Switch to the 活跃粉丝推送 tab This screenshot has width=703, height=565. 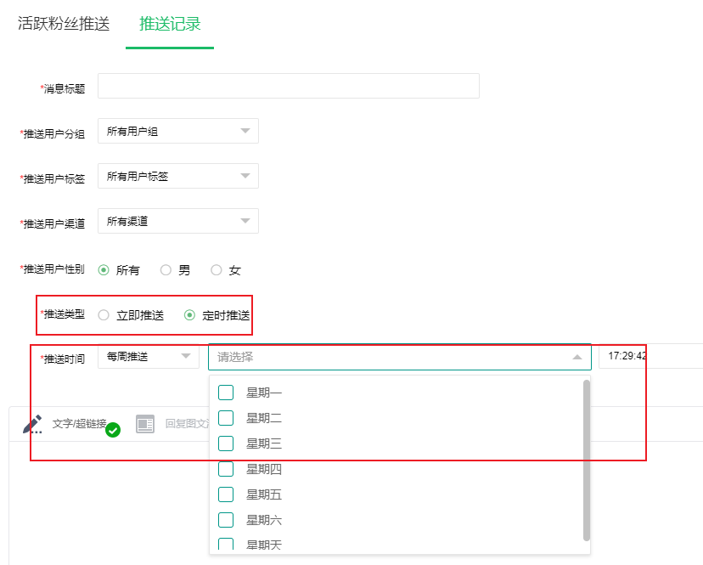[64, 24]
